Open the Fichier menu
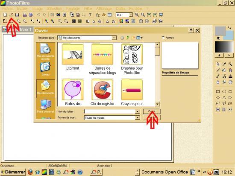235x176 pixels. pos(8,9)
